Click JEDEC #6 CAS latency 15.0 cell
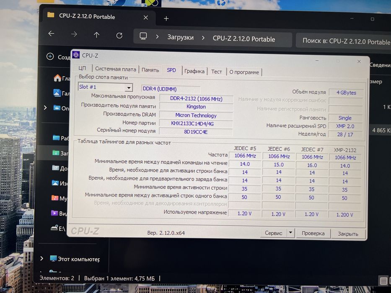 tap(279, 164)
